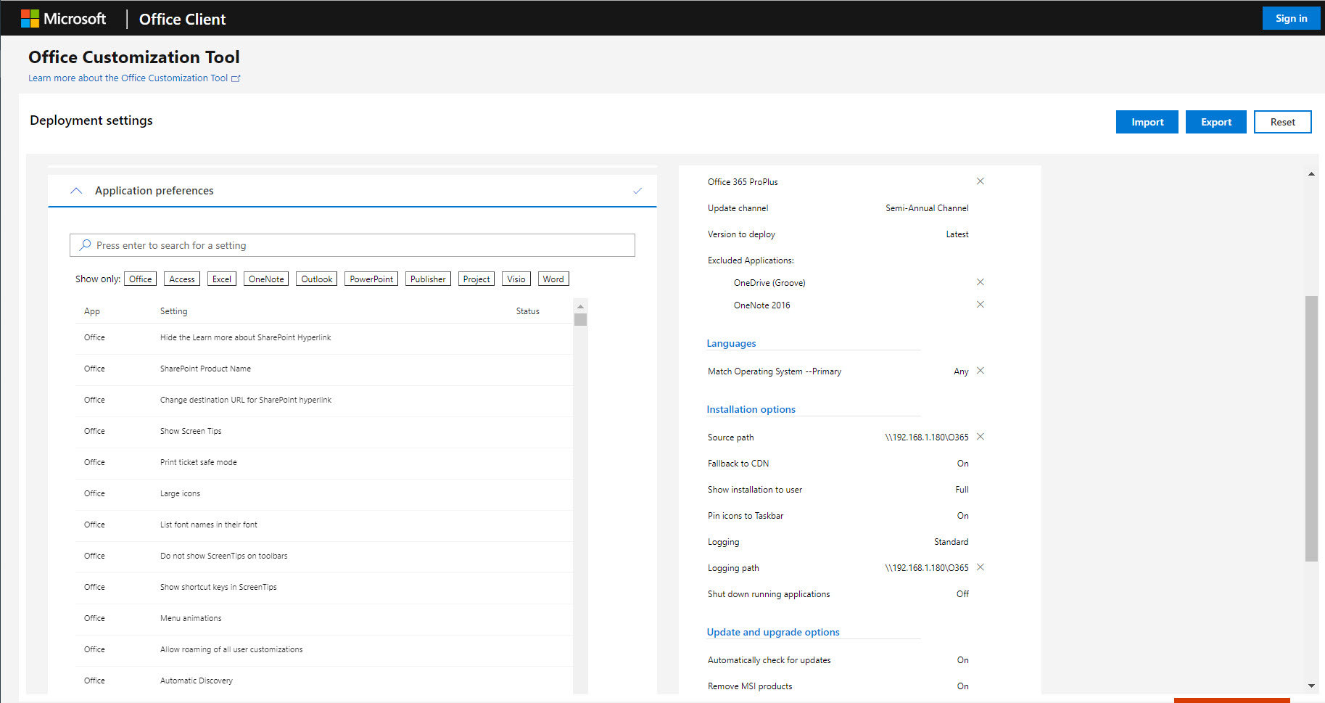The image size is (1325, 703).
Task: Remove Office 365 ProPlus with red X
Action: 981,181
